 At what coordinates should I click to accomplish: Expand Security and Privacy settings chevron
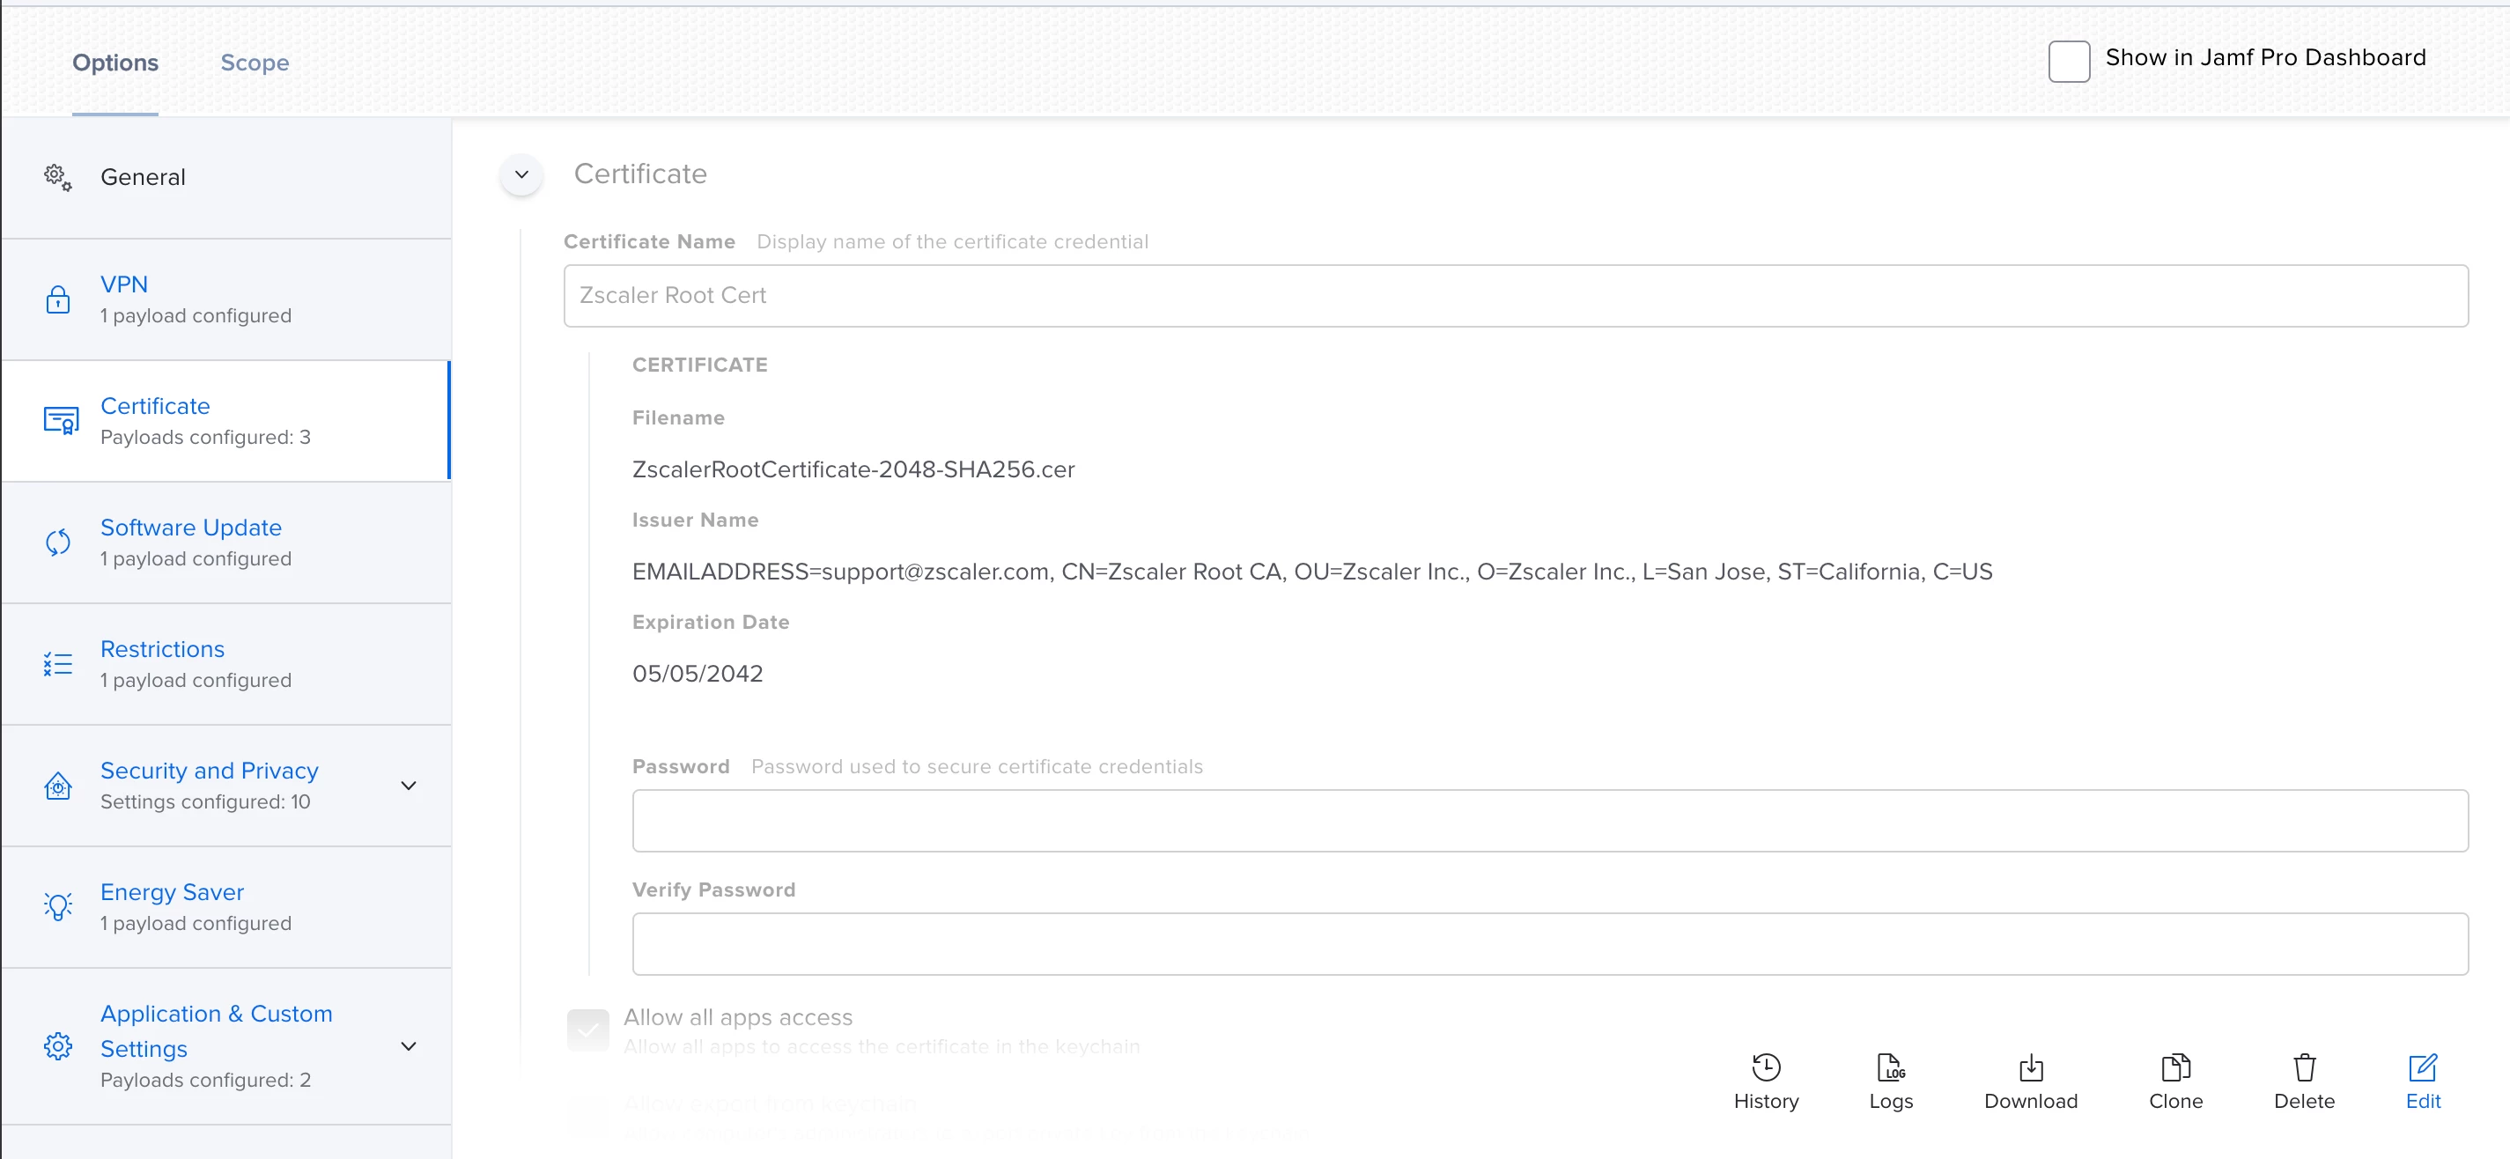pyautogui.click(x=409, y=786)
